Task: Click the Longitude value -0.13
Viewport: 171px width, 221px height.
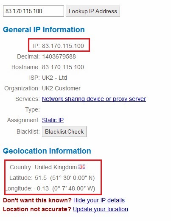Action: (x=42, y=188)
